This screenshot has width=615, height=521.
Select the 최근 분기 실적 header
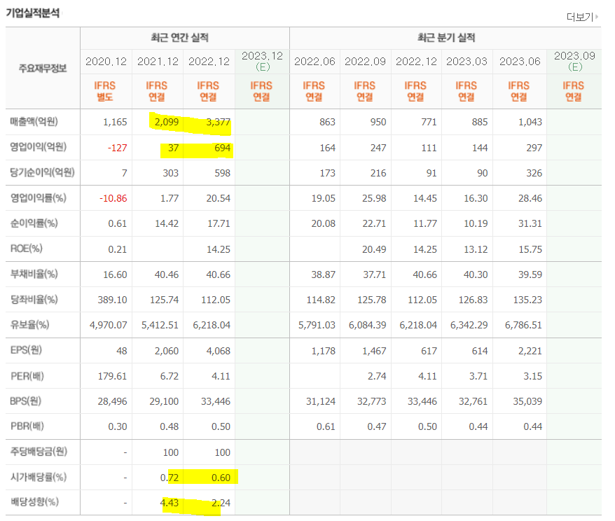coord(446,38)
